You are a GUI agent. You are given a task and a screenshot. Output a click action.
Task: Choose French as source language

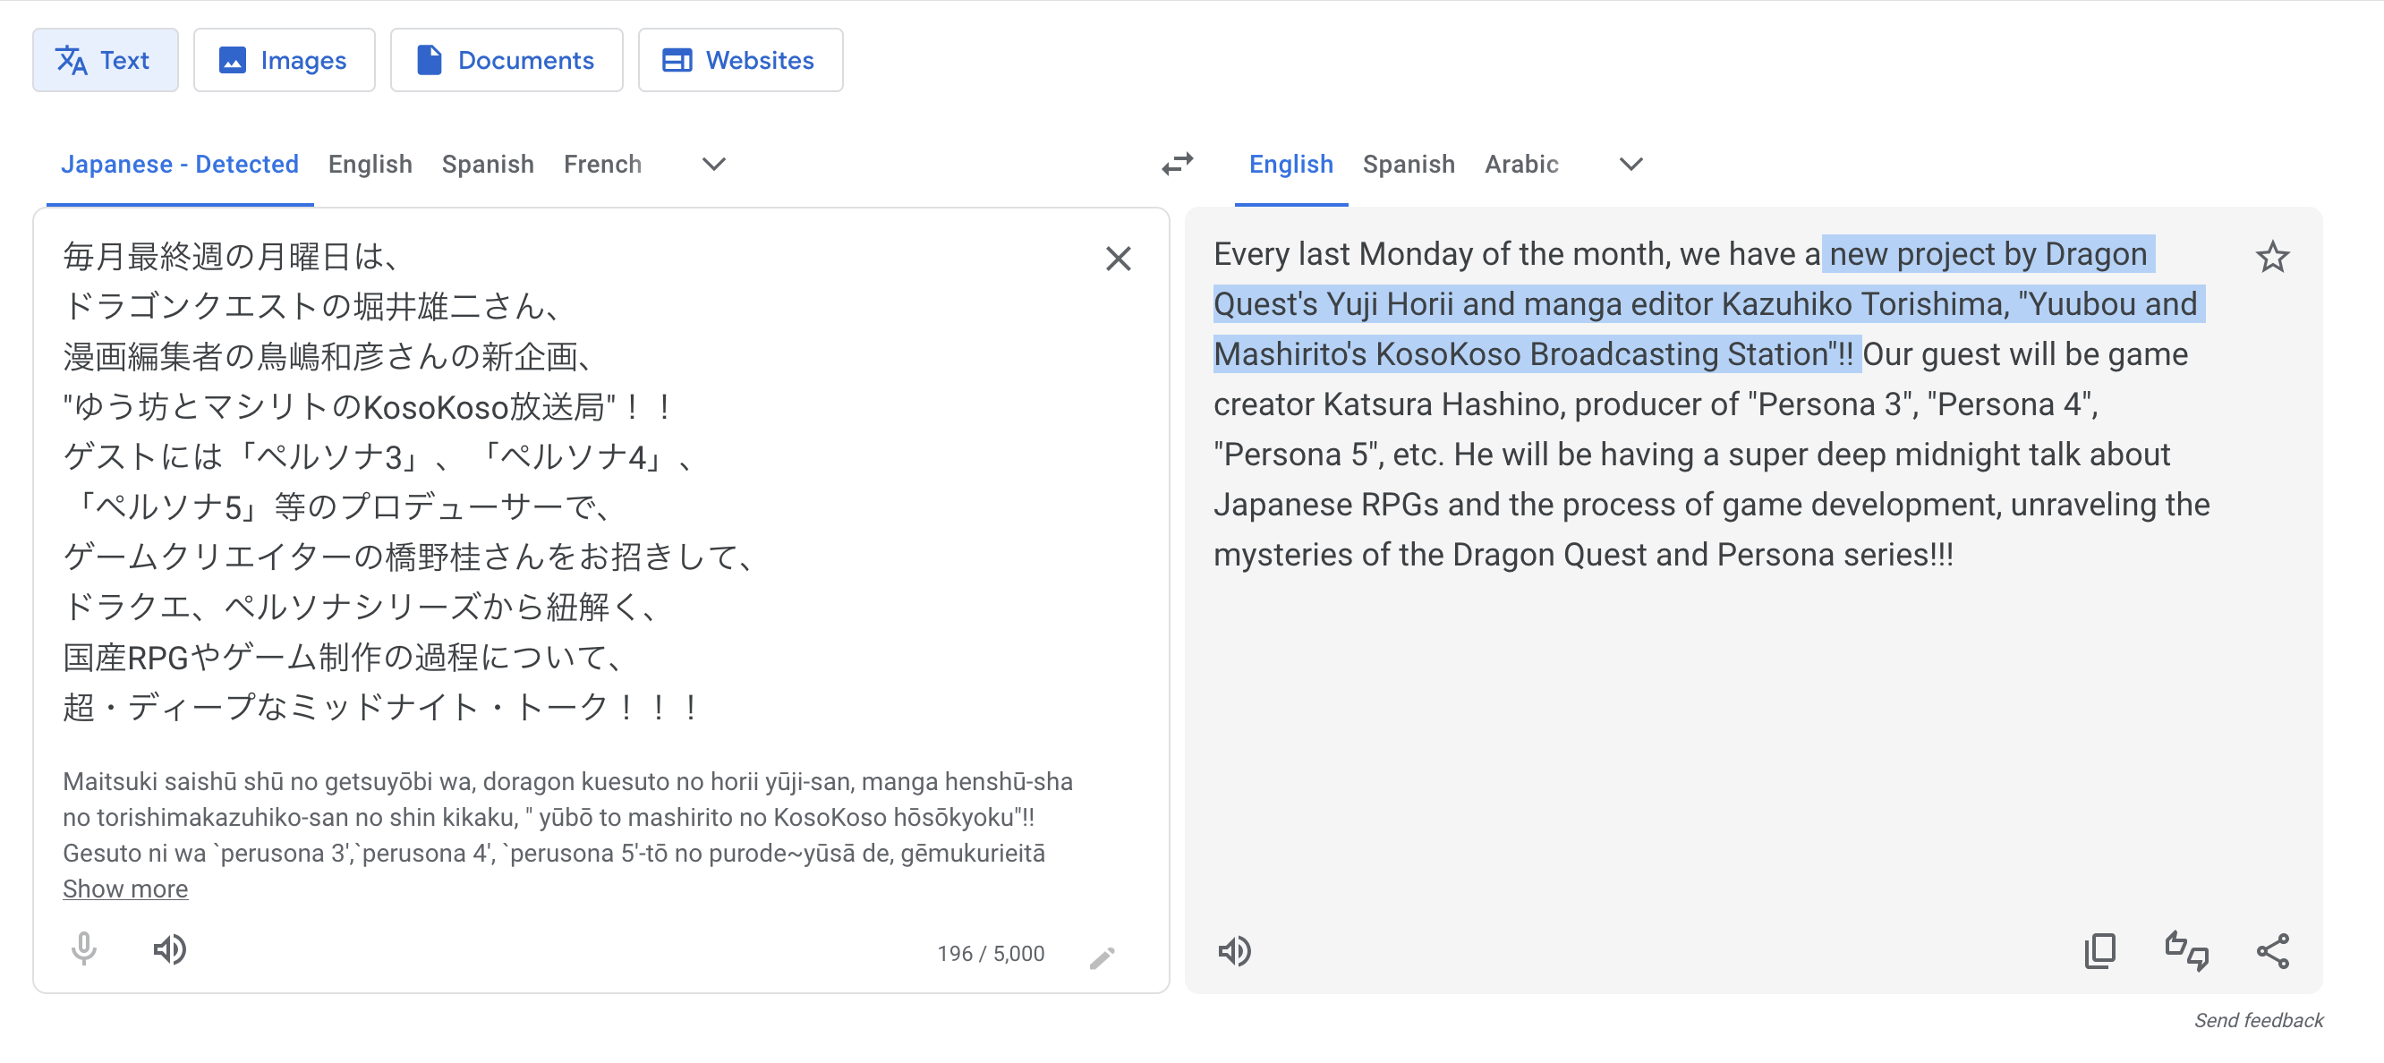click(602, 164)
